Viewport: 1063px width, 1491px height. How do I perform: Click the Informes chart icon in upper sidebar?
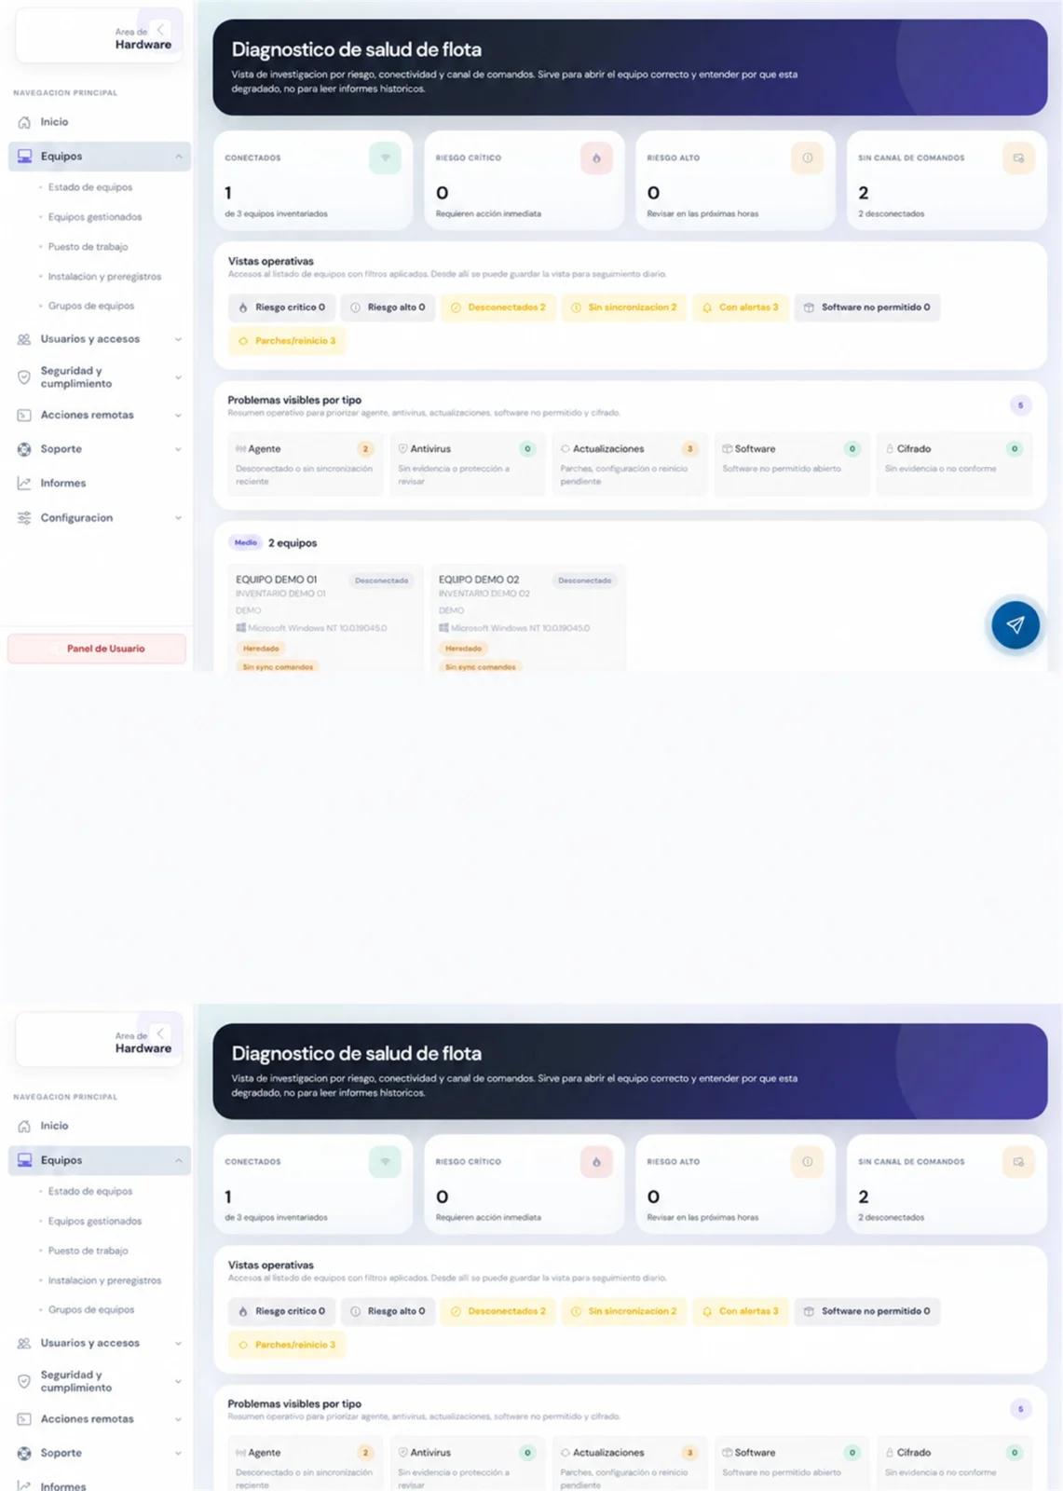24,484
